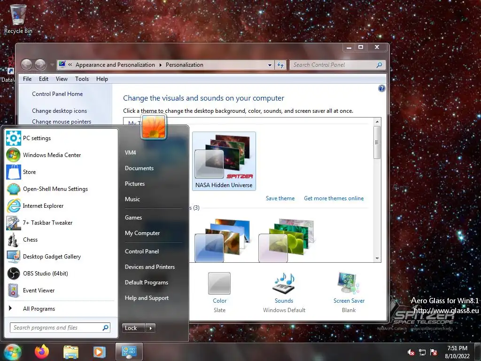The width and height of the screenshot is (481, 361).
Task: Open the View menu
Action: point(62,79)
